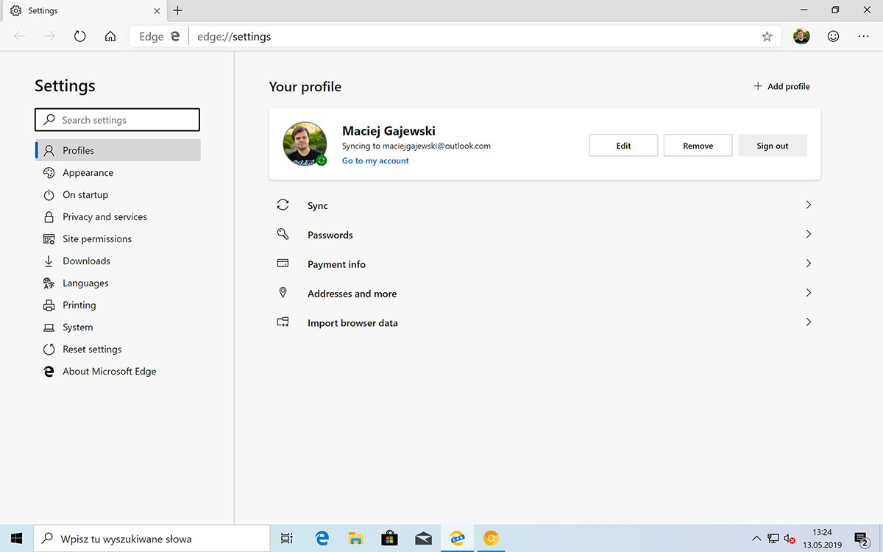Select Printing in the settings sidebar
This screenshot has width=883, height=552.
click(x=118, y=305)
